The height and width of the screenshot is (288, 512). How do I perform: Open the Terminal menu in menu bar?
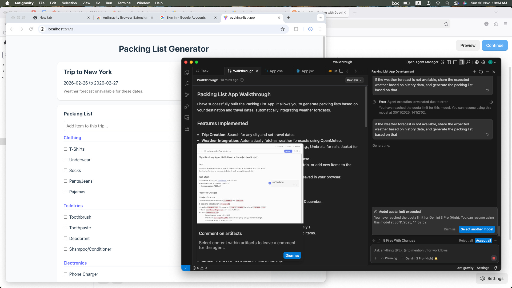click(124, 3)
